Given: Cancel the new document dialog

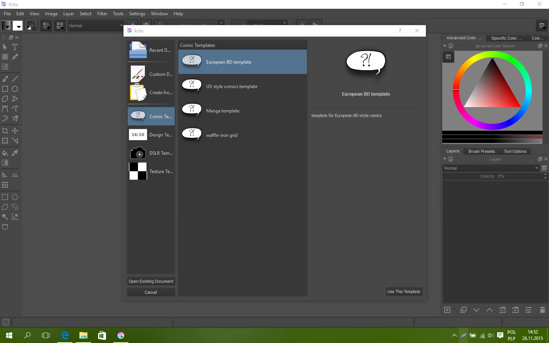Looking at the screenshot, I should tap(151, 292).
